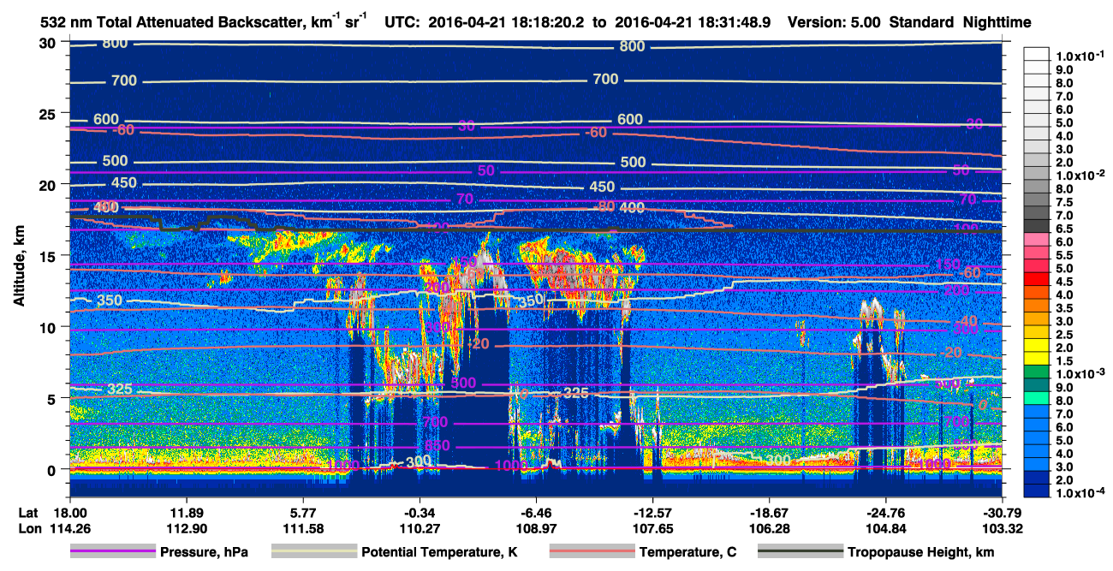
Task: Click the purple 850 pressure contour label
Action: (x=437, y=446)
